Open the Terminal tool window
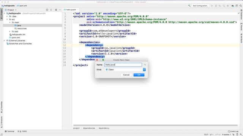The image size is (243, 136). 9,131
